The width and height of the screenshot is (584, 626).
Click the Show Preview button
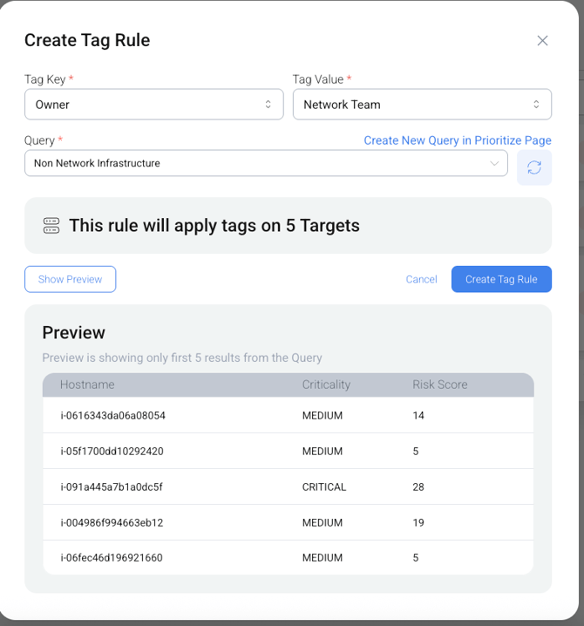pos(70,279)
